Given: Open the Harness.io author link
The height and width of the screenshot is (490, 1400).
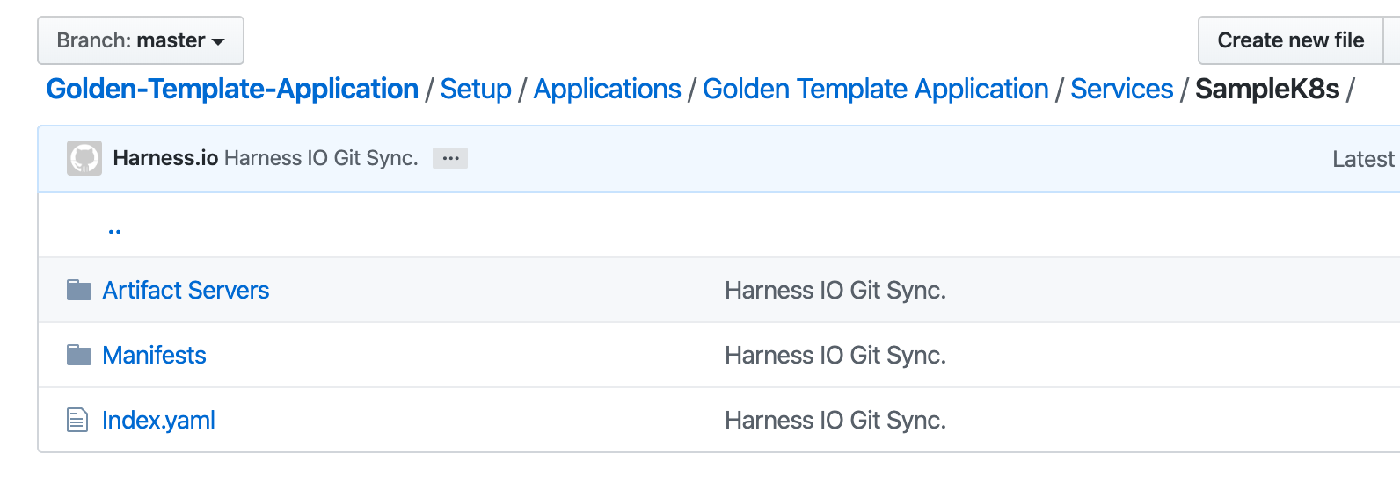Looking at the screenshot, I should [x=165, y=158].
